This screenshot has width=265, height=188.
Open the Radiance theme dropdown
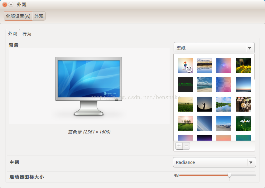(x=214, y=162)
